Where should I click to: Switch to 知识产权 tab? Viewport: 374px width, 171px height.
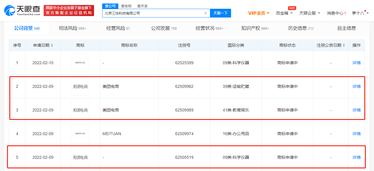pyautogui.click(x=255, y=28)
